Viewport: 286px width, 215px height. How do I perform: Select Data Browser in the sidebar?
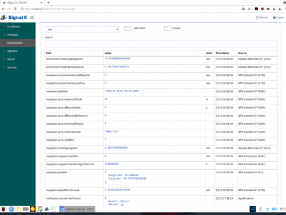[18, 43]
